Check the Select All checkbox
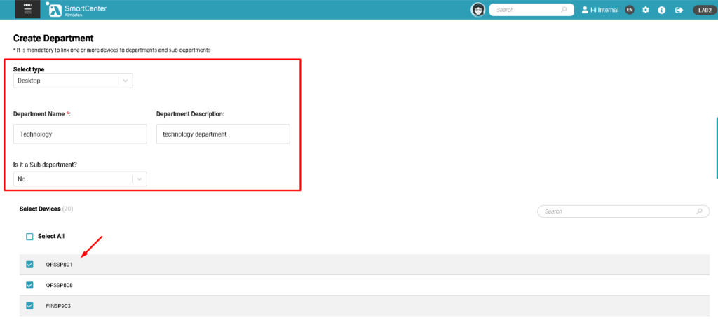 click(29, 237)
